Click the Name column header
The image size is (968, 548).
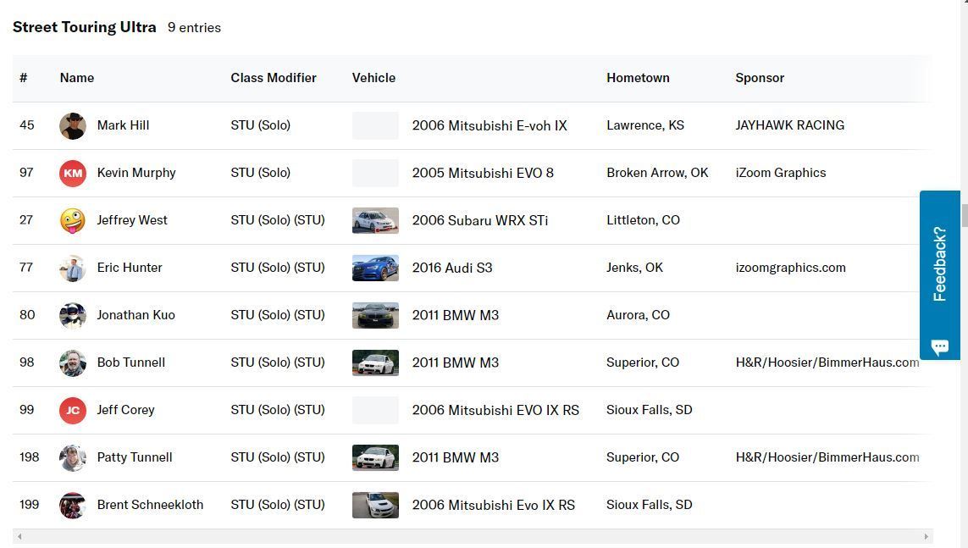77,78
